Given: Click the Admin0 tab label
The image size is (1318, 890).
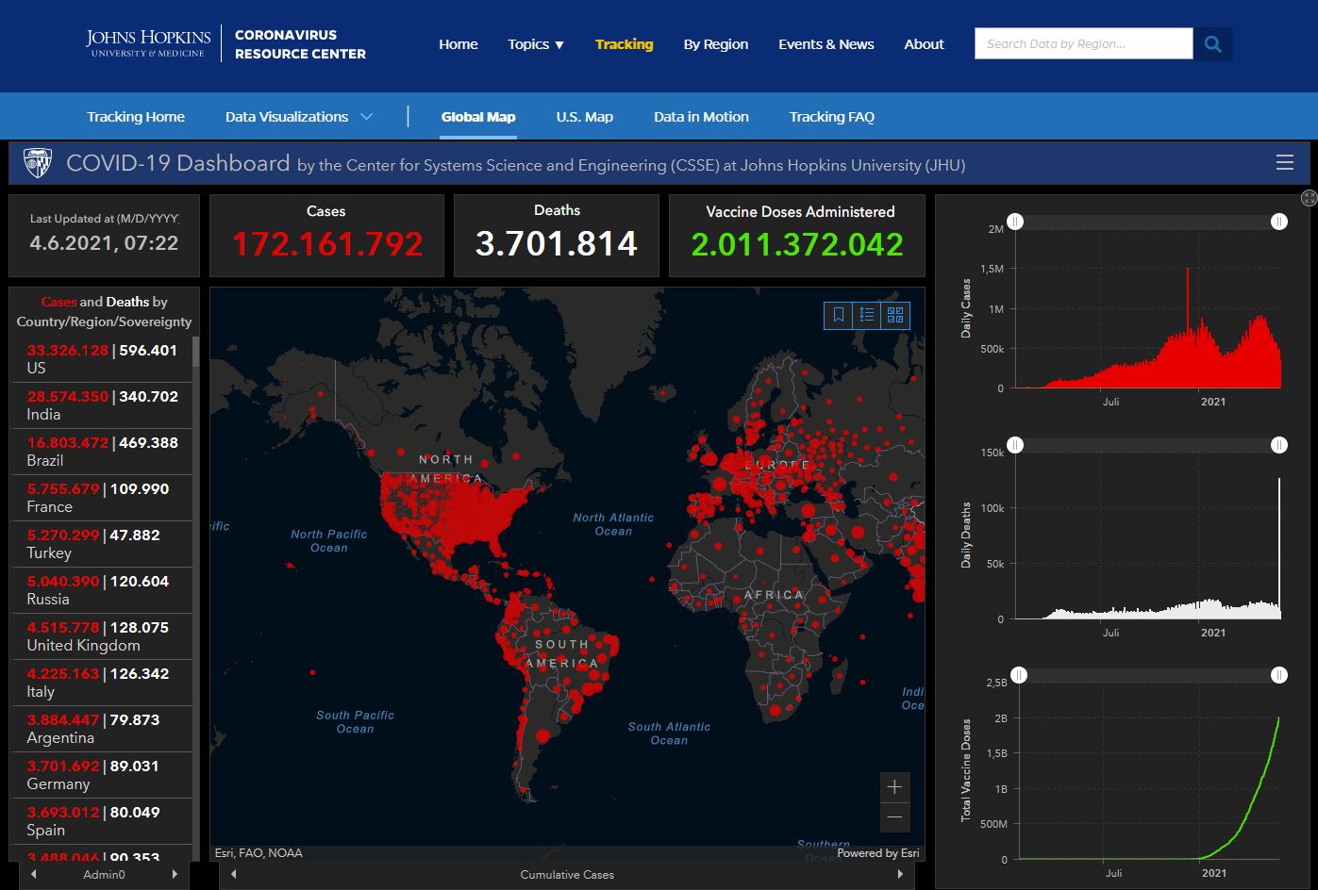Looking at the screenshot, I should 104,874.
